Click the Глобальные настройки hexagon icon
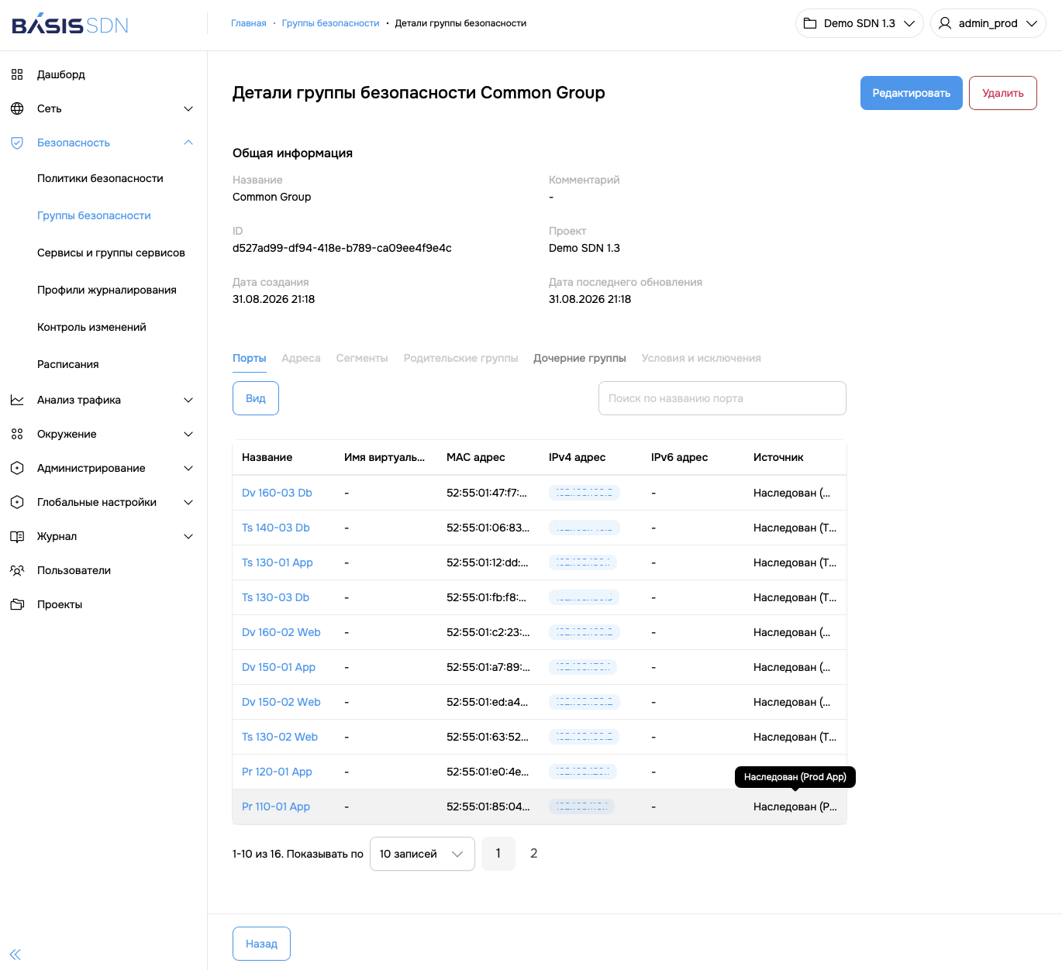 (17, 502)
